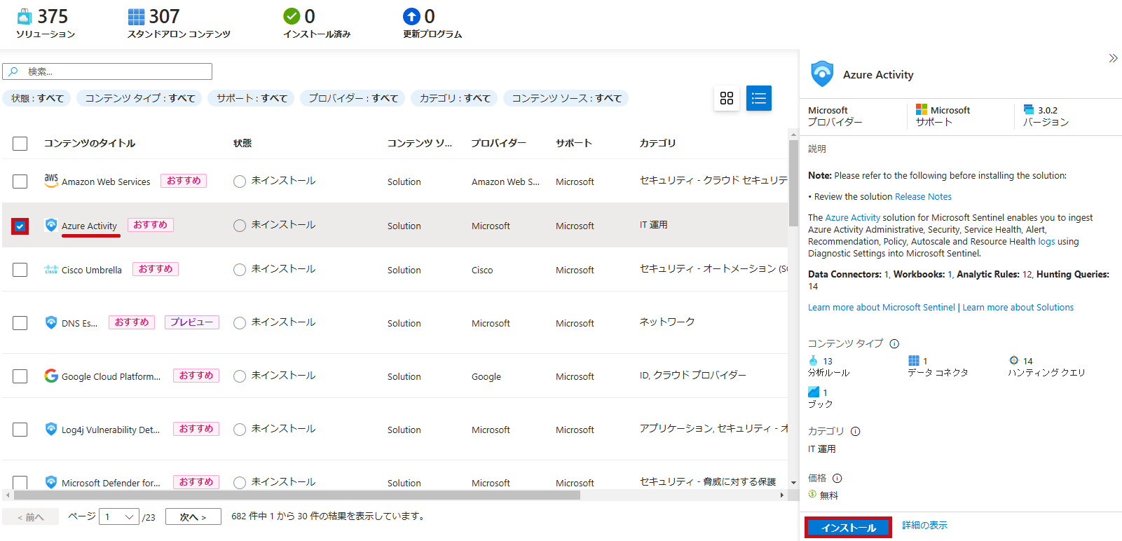
Task: Click the analytic rules flask icon
Action: point(813,360)
